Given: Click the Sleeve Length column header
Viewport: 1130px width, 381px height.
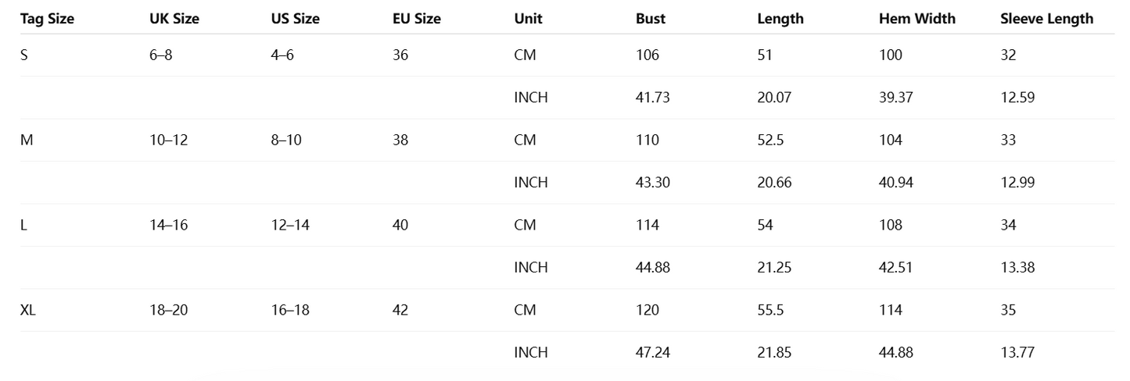Looking at the screenshot, I should [1046, 19].
